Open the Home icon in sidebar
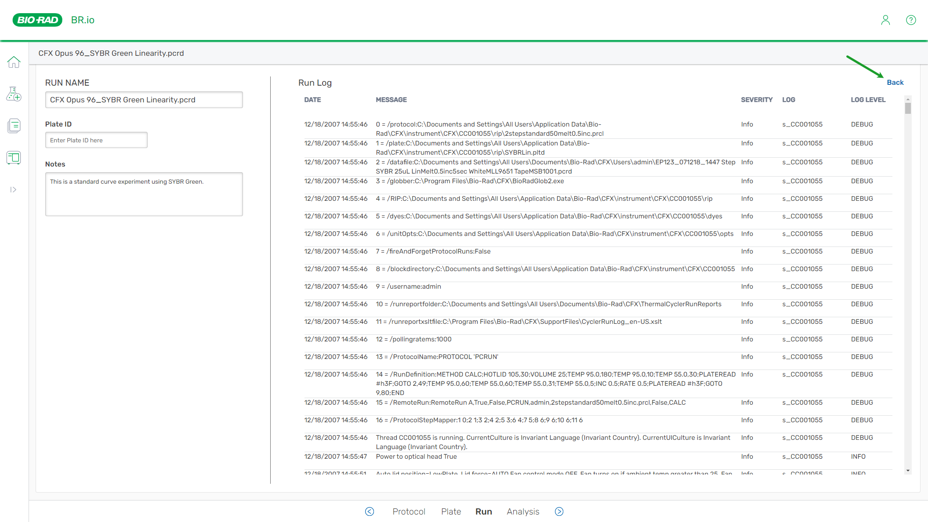928x522 pixels. coord(14,62)
